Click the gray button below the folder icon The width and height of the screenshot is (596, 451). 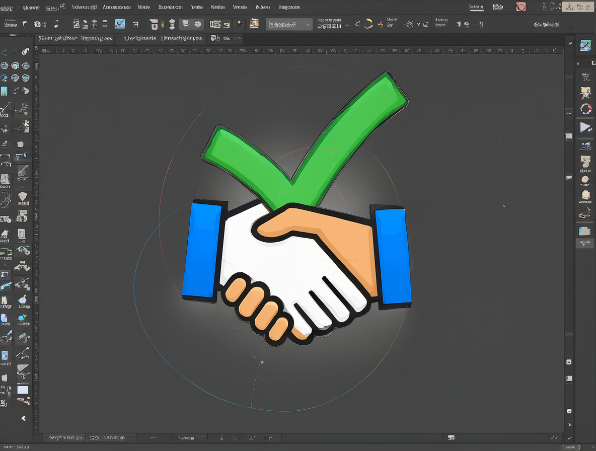click(x=584, y=243)
